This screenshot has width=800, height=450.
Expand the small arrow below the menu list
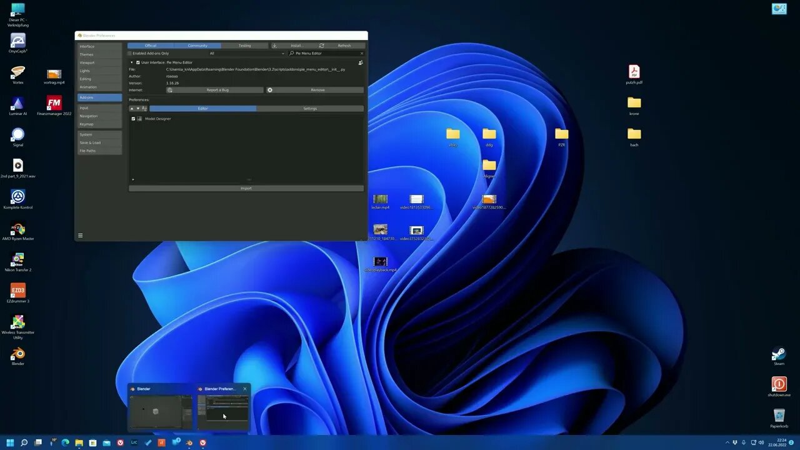coord(132,180)
